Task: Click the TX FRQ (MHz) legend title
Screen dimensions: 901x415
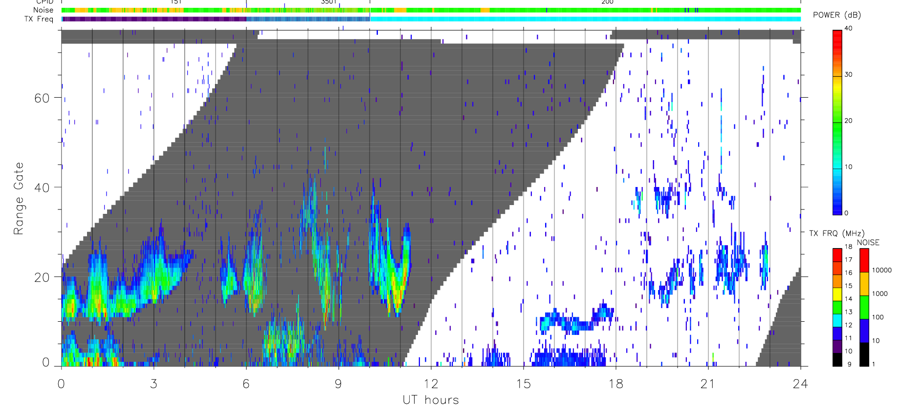Action: pos(836,233)
